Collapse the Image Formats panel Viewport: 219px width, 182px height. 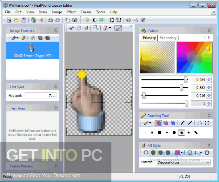click(x=56, y=30)
